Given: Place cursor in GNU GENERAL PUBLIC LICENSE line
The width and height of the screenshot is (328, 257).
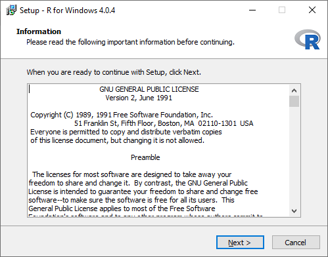Looking at the screenshot, I should tap(149, 89).
